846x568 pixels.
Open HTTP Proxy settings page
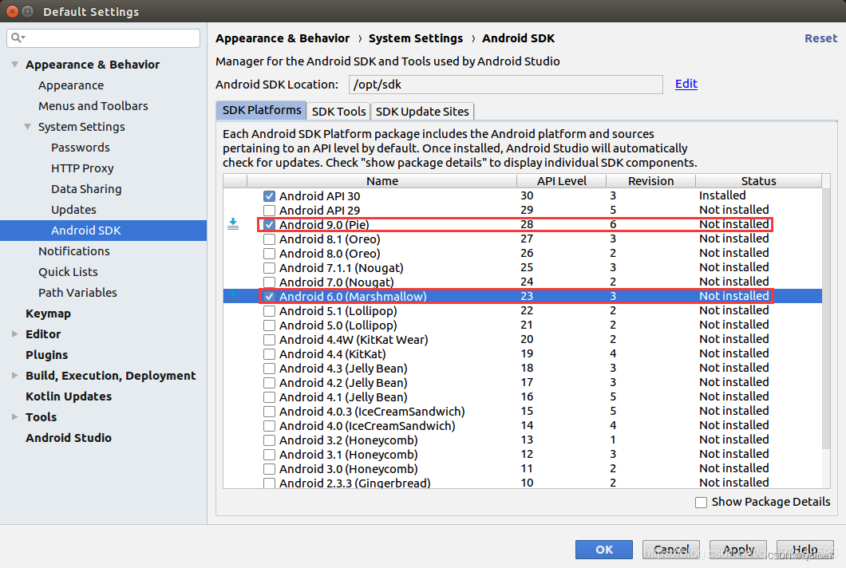82,168
